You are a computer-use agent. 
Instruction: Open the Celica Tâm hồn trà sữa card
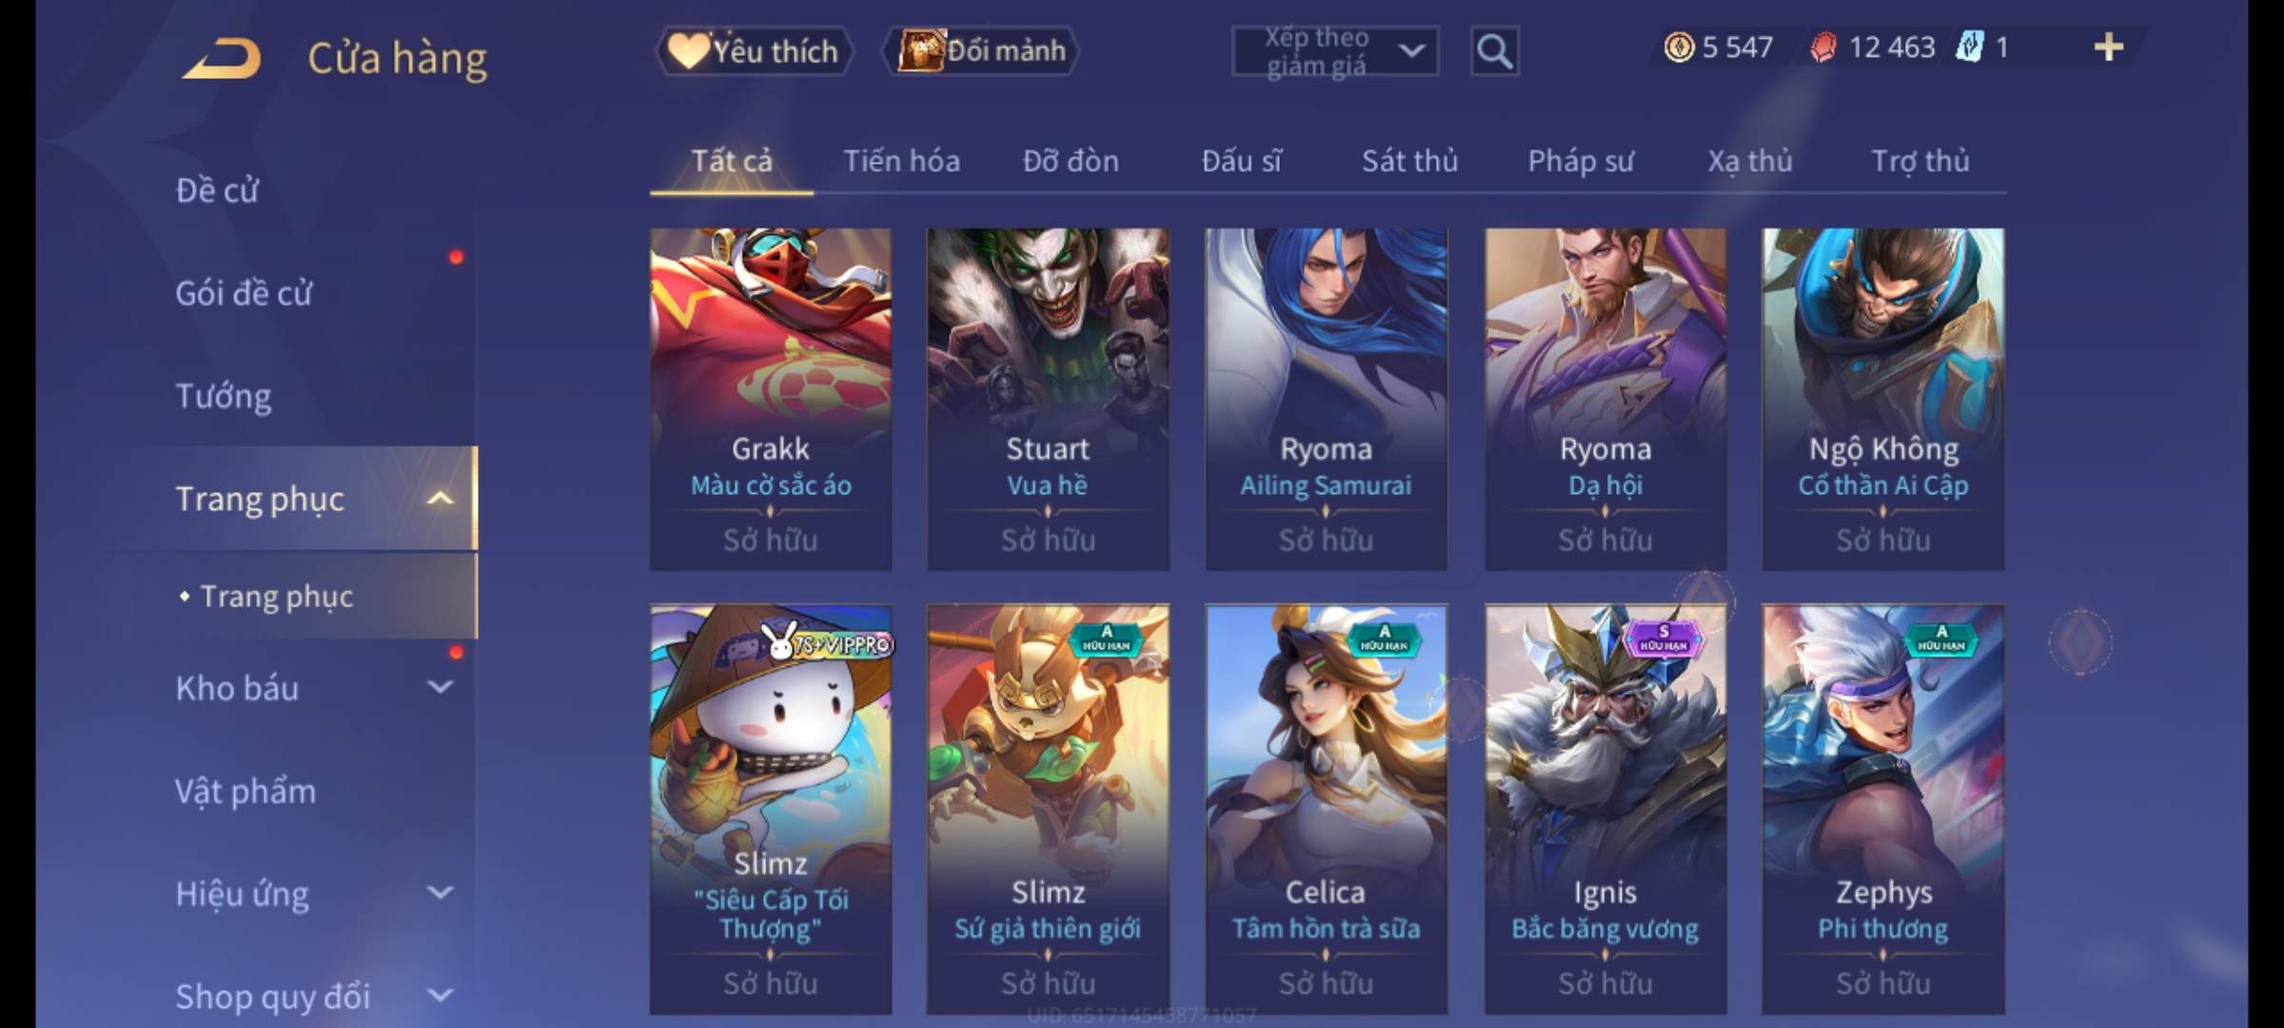(1326, 809)
